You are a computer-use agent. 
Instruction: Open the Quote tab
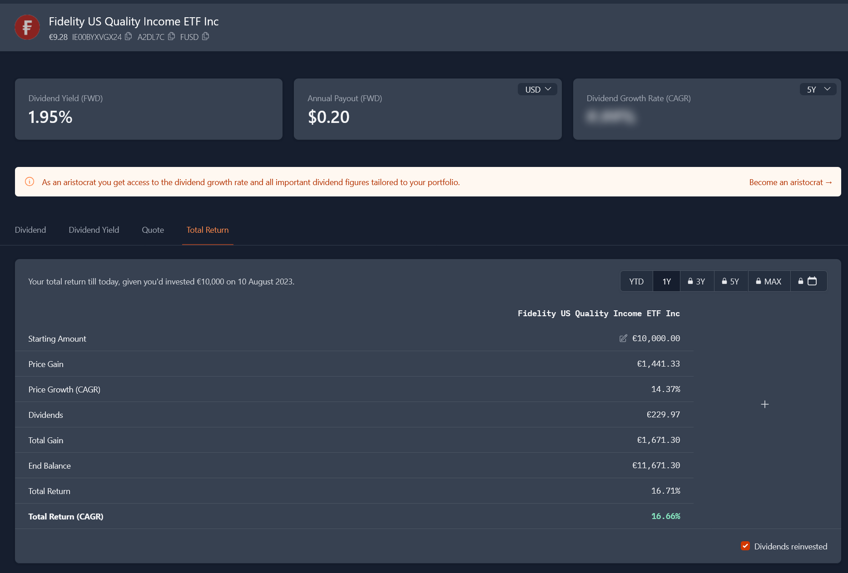click(153, 230)
